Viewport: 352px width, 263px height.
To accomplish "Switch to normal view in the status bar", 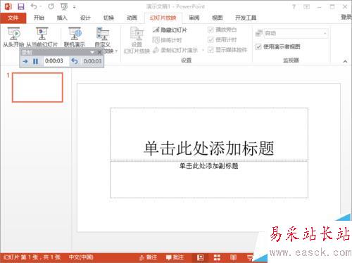I will click(x=201, y=257).
